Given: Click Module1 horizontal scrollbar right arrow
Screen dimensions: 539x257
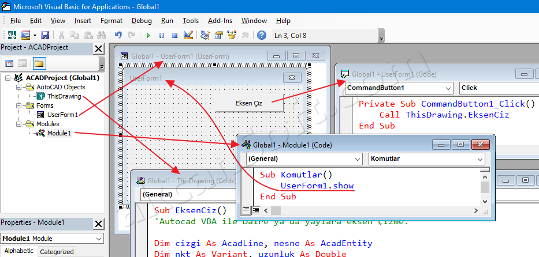Looking at the screenshot, I should tap(476, 210).
